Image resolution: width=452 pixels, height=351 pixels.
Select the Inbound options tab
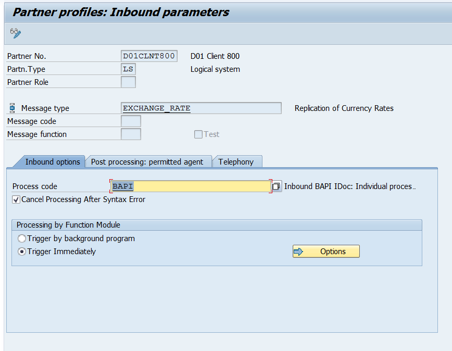(x=53, y=162)
